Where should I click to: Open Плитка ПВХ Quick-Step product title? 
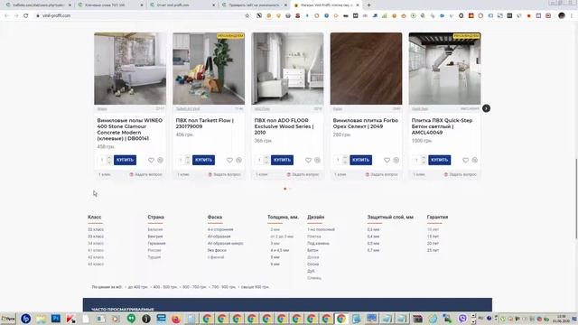coord(442,126)
